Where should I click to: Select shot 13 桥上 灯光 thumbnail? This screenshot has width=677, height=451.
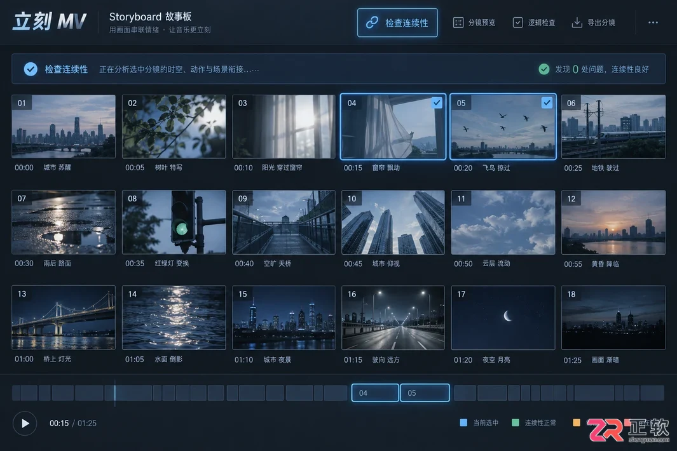click(64, 318)
